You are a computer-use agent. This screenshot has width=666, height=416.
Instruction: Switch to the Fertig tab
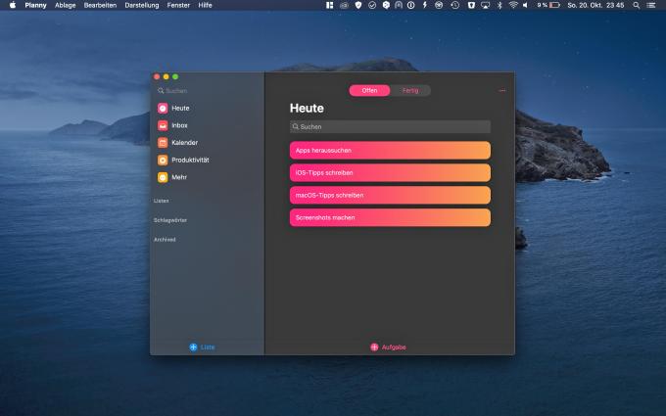pyautogui.click(x=410, y=90)
